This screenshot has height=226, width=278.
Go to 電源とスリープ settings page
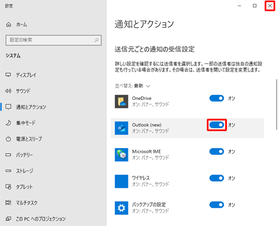(29, 139)
